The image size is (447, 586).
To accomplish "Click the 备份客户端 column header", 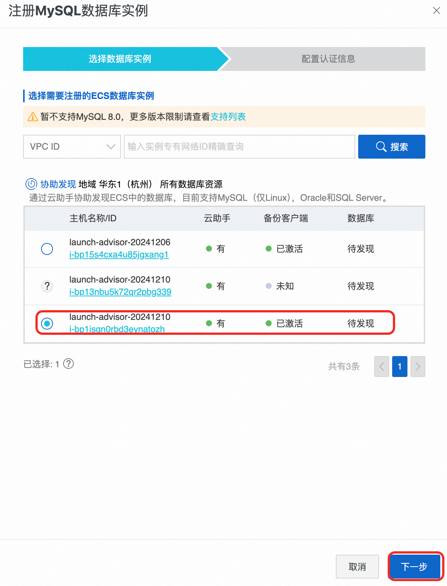I will pos(286,218).
